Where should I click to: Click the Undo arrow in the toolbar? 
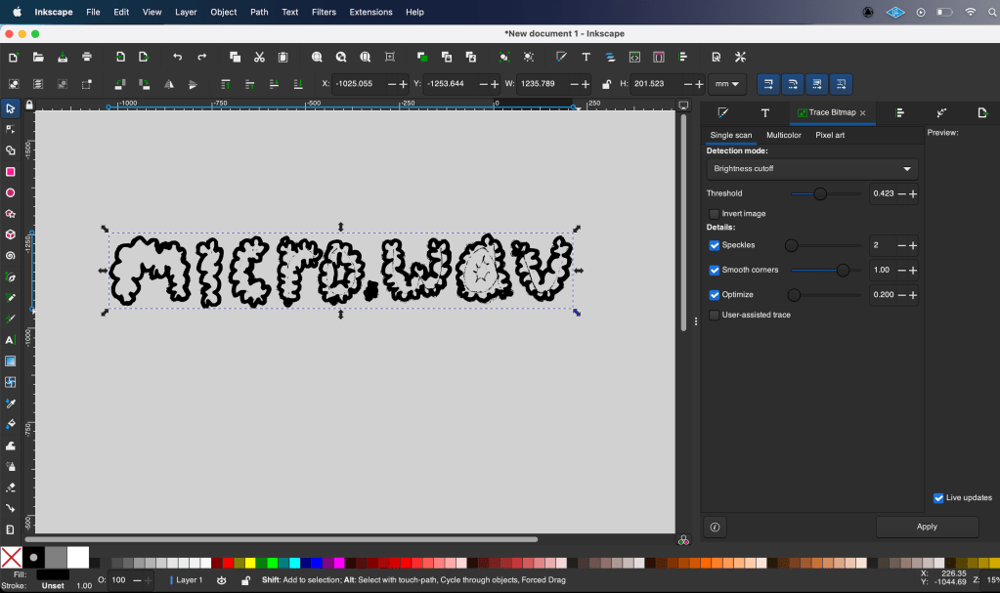pos(177,58)
